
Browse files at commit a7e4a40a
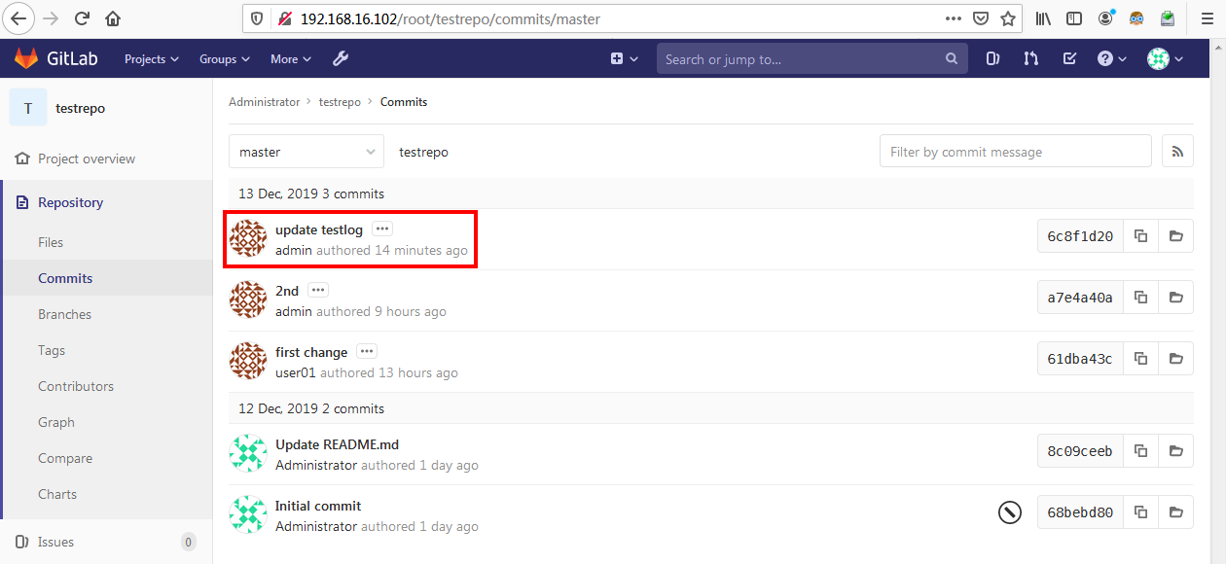tap(1175, 298)
